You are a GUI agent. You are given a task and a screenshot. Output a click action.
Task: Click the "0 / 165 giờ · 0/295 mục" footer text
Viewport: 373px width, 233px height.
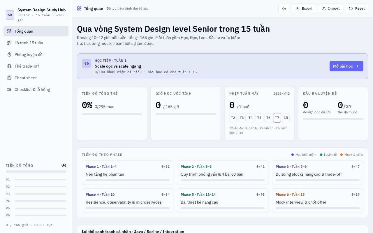(x=29, y=225)
